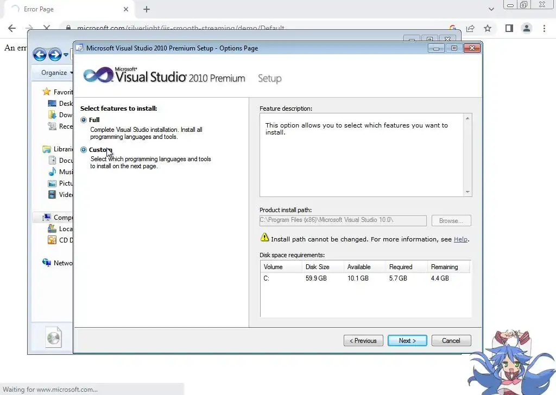556x395 pixels.
Task: Open the Organize menu in Explorer
Action: [56, 73]
